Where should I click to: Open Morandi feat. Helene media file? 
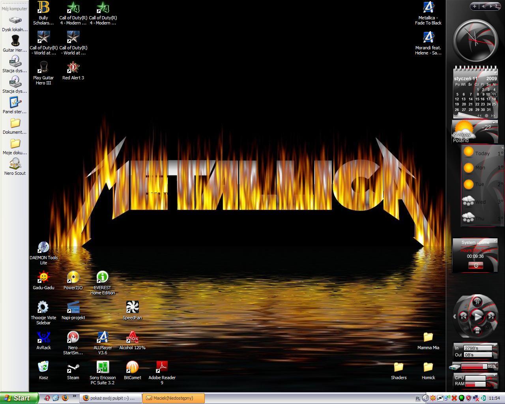(428, 43)
